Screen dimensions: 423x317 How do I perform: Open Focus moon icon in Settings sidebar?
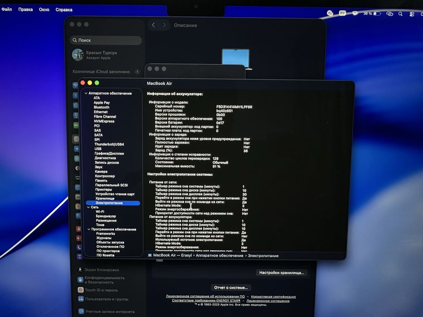pos(79,247)
